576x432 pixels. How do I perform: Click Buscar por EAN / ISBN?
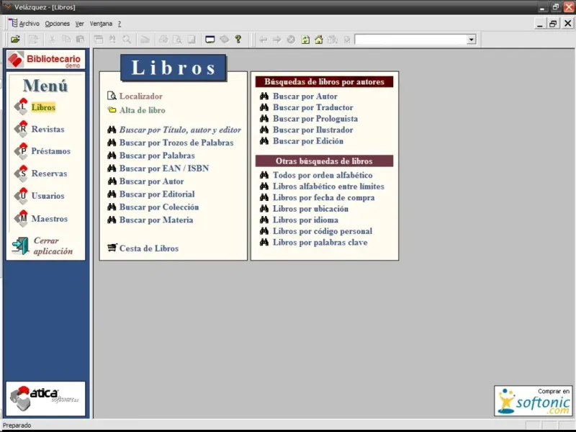coord(164,168)
